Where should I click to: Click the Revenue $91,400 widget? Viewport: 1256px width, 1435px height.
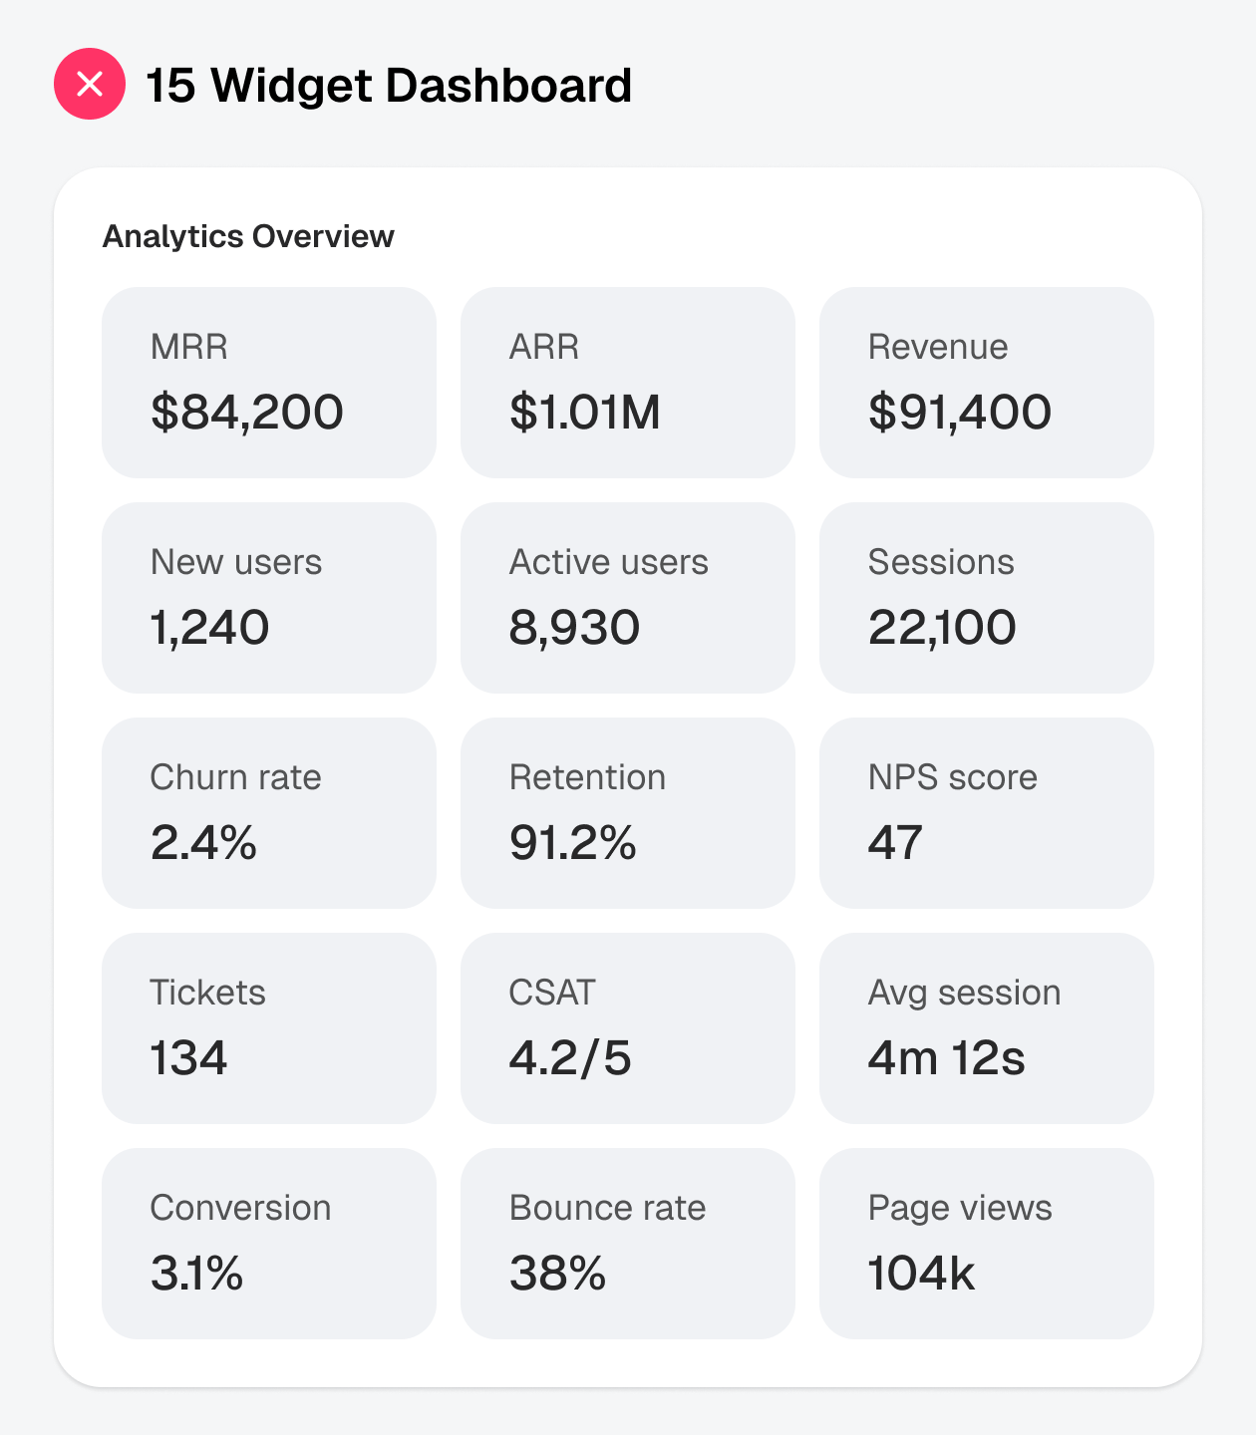coord(987,383)
